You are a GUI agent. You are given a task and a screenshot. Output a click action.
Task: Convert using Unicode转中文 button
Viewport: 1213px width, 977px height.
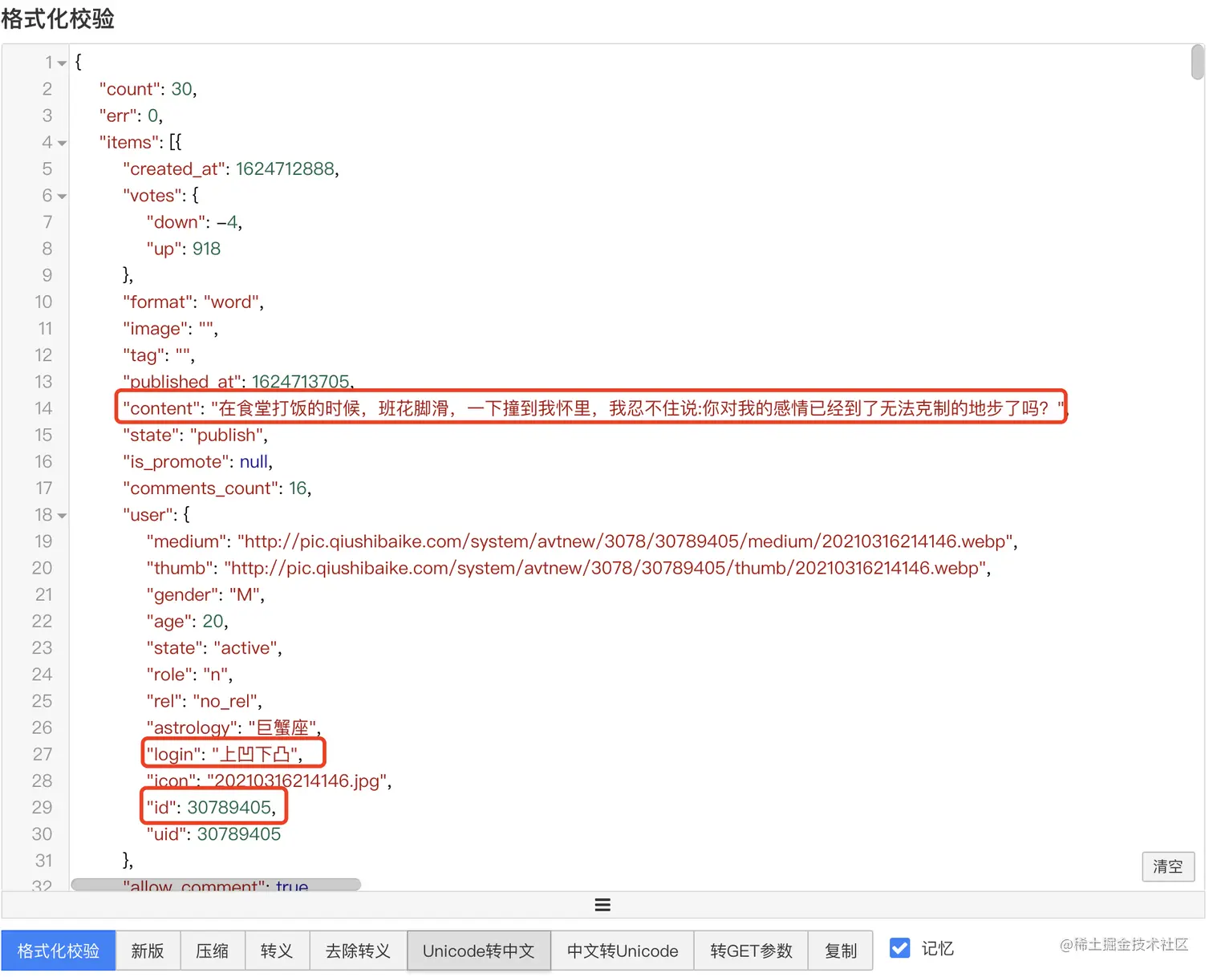(x=479, y=951)
